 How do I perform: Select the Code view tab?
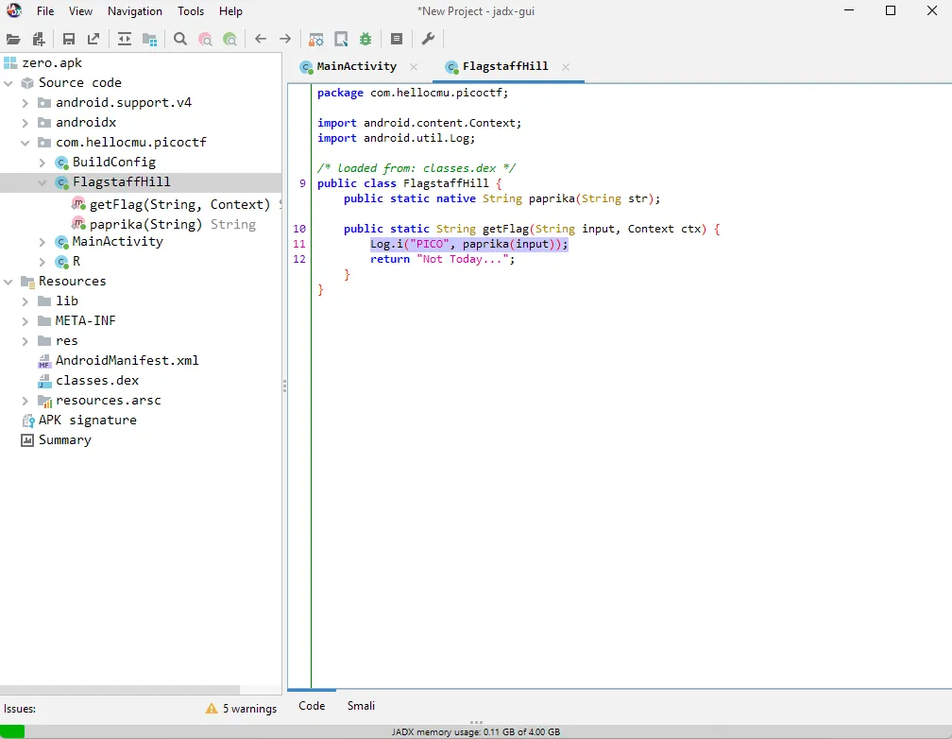click(312, 706)
